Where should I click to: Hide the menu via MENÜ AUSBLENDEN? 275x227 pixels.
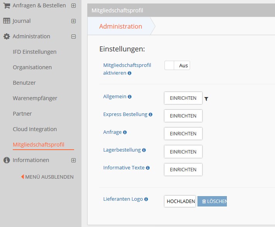tap(47, 177)
